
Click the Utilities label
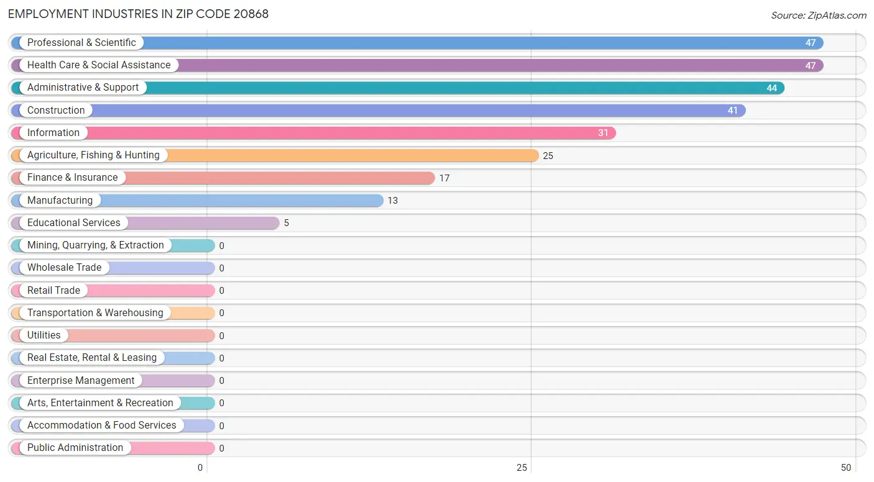coord(44,335)
